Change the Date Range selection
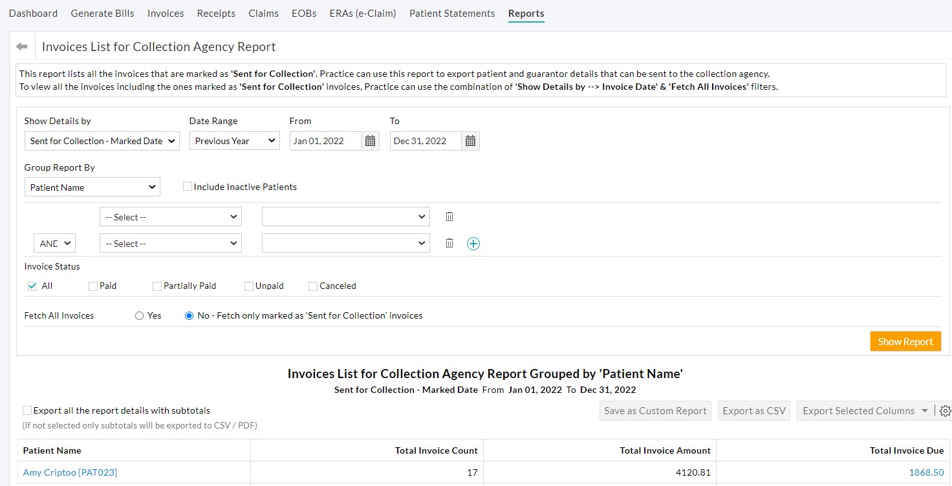 coord(234,140)
